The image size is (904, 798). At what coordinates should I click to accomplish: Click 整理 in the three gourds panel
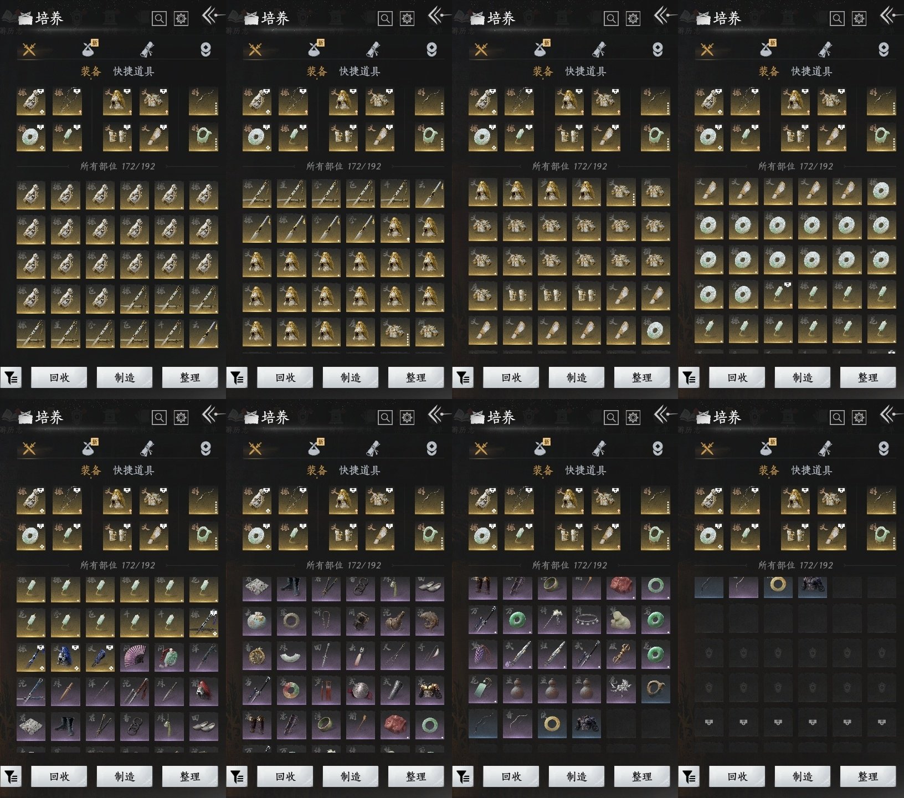tap(642, 777)
